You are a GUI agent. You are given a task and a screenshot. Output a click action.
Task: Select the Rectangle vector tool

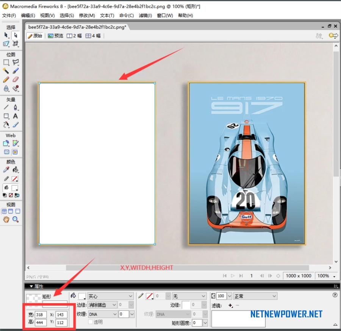click(x=6, y=116)
